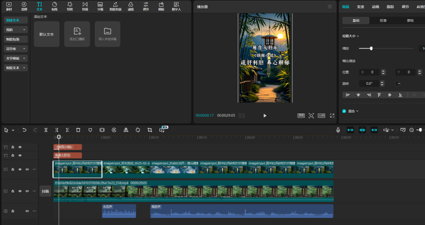
Task: Uncheck the 混合 blend checkbox
Action: tap(344, 111)
